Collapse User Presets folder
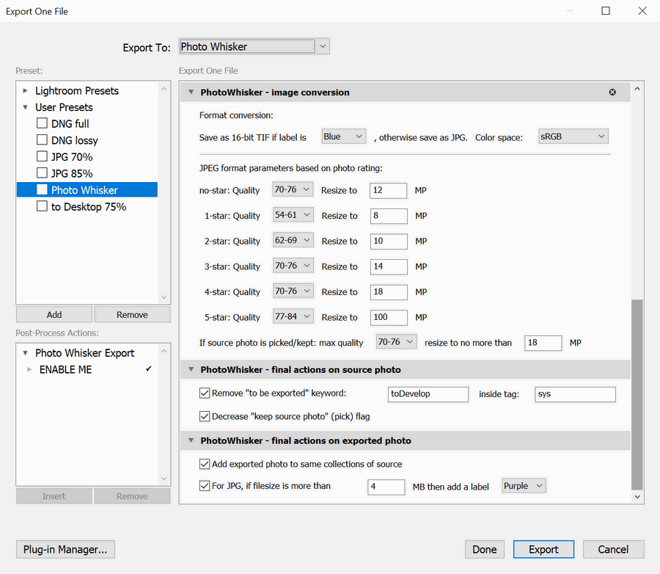 (25, 107)
